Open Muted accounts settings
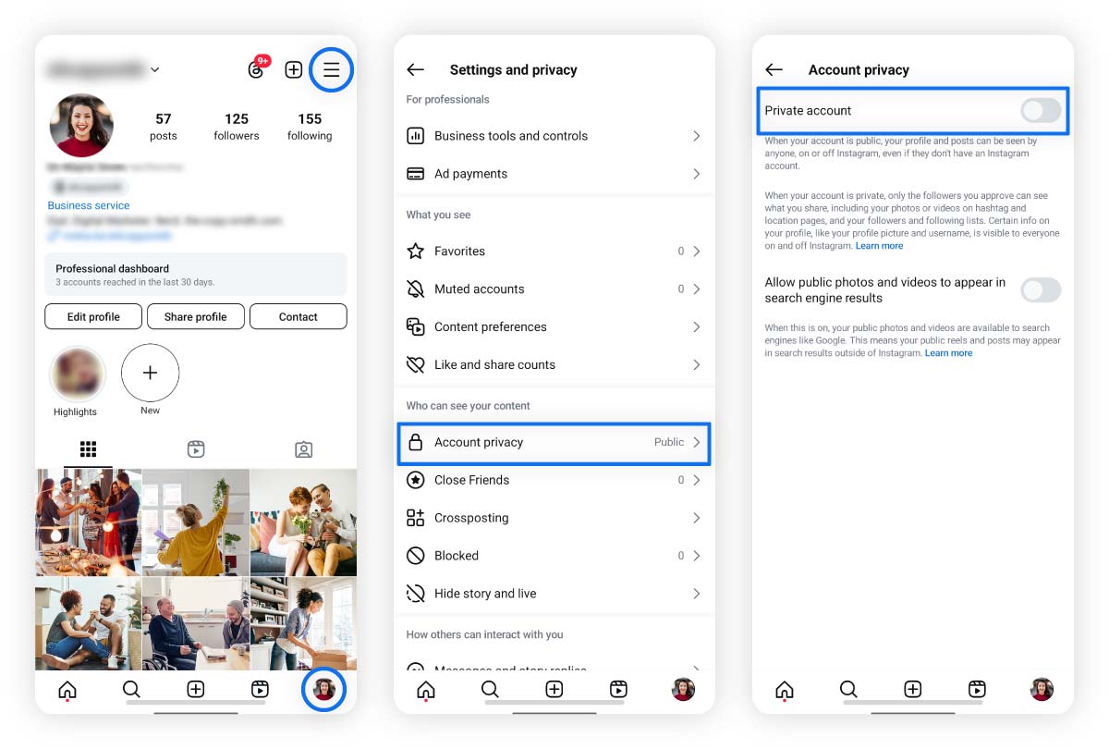This screenshot has height=749, width=1109. pyautogui.click(x=554, y=289)
